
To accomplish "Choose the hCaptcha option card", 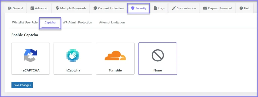I will (x=73, y=59).
